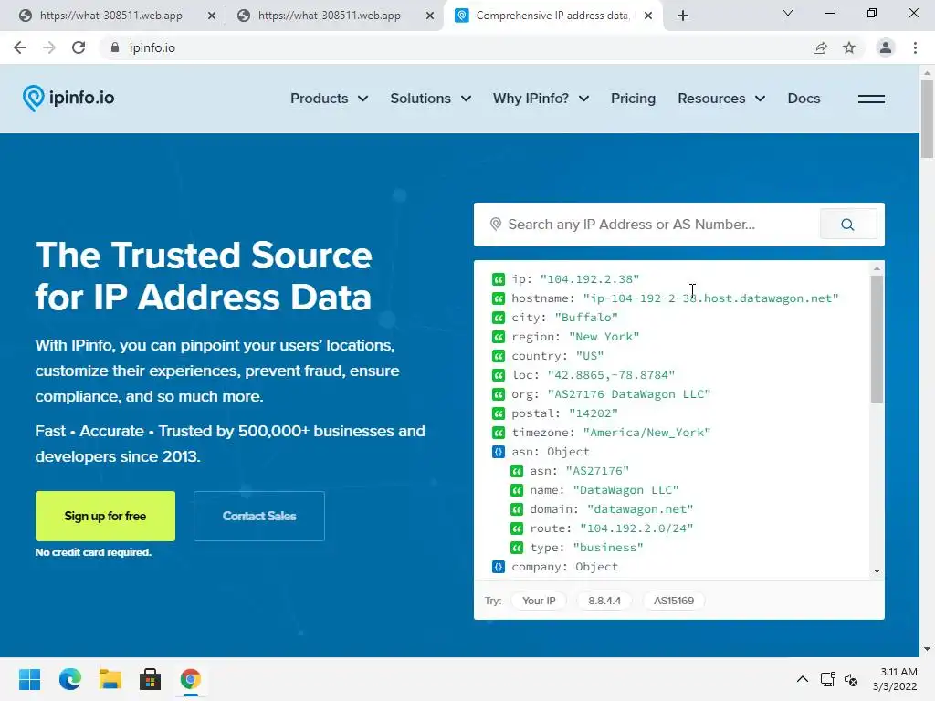The width and height of the screenshot is (935, 701).
Task: Click the green quote icon beside route
Action: pyautogui.click(x=517, y=528)
